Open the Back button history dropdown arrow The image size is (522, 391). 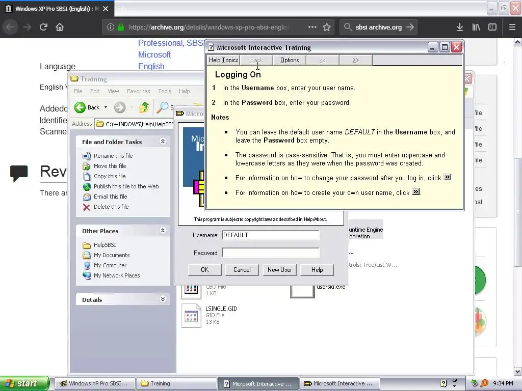coord(106,107)
